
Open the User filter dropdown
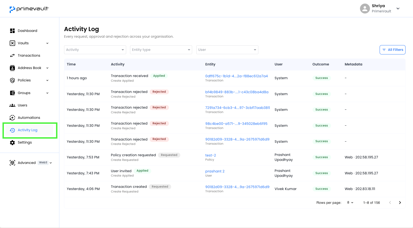coord(227,50)
